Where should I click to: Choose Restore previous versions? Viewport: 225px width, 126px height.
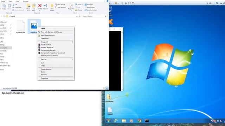coord(56,56)
